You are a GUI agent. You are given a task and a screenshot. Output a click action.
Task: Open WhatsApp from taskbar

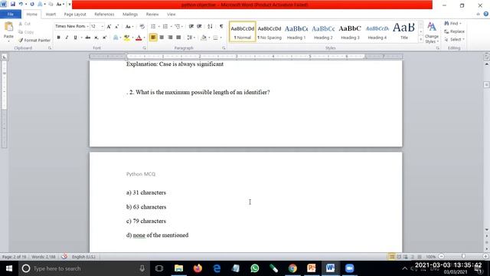[x=255, y=268]
